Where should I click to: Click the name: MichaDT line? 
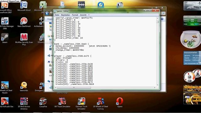(x=63, y=58)
